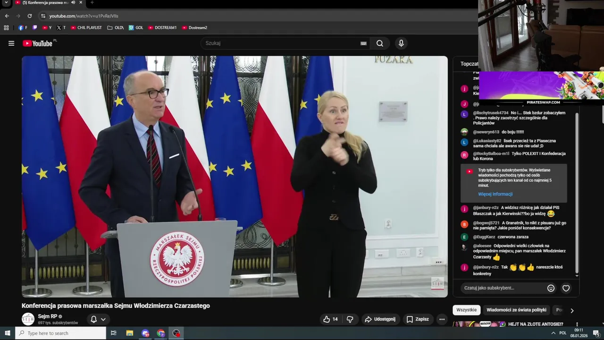604x340 pixels.
Task: Open the OLD\ bookmarks folder
Action: [116, 28]
